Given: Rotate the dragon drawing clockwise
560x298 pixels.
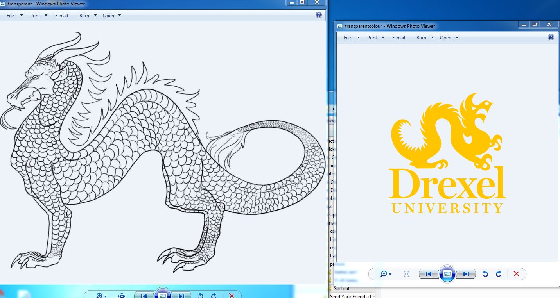Looking at the screenshot, I should click(214, 296).
